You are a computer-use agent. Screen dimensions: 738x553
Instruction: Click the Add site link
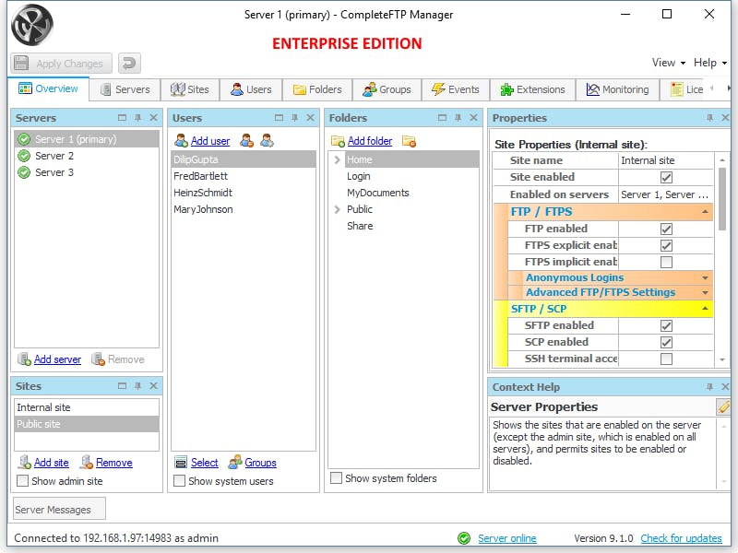[x=52, y=463]
